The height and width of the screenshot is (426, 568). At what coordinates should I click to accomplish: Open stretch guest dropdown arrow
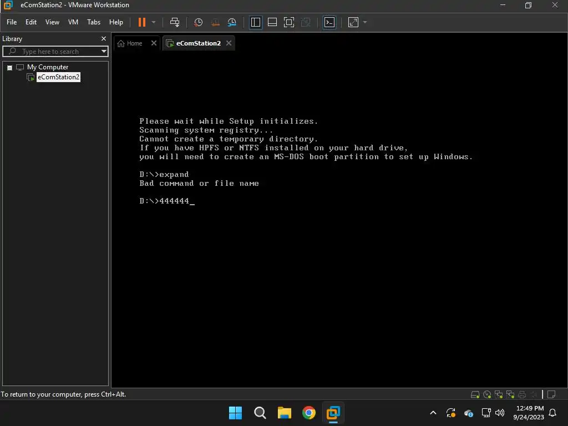point(365,22)
